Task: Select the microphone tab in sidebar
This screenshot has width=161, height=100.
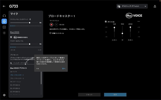Action: point(4,21)
